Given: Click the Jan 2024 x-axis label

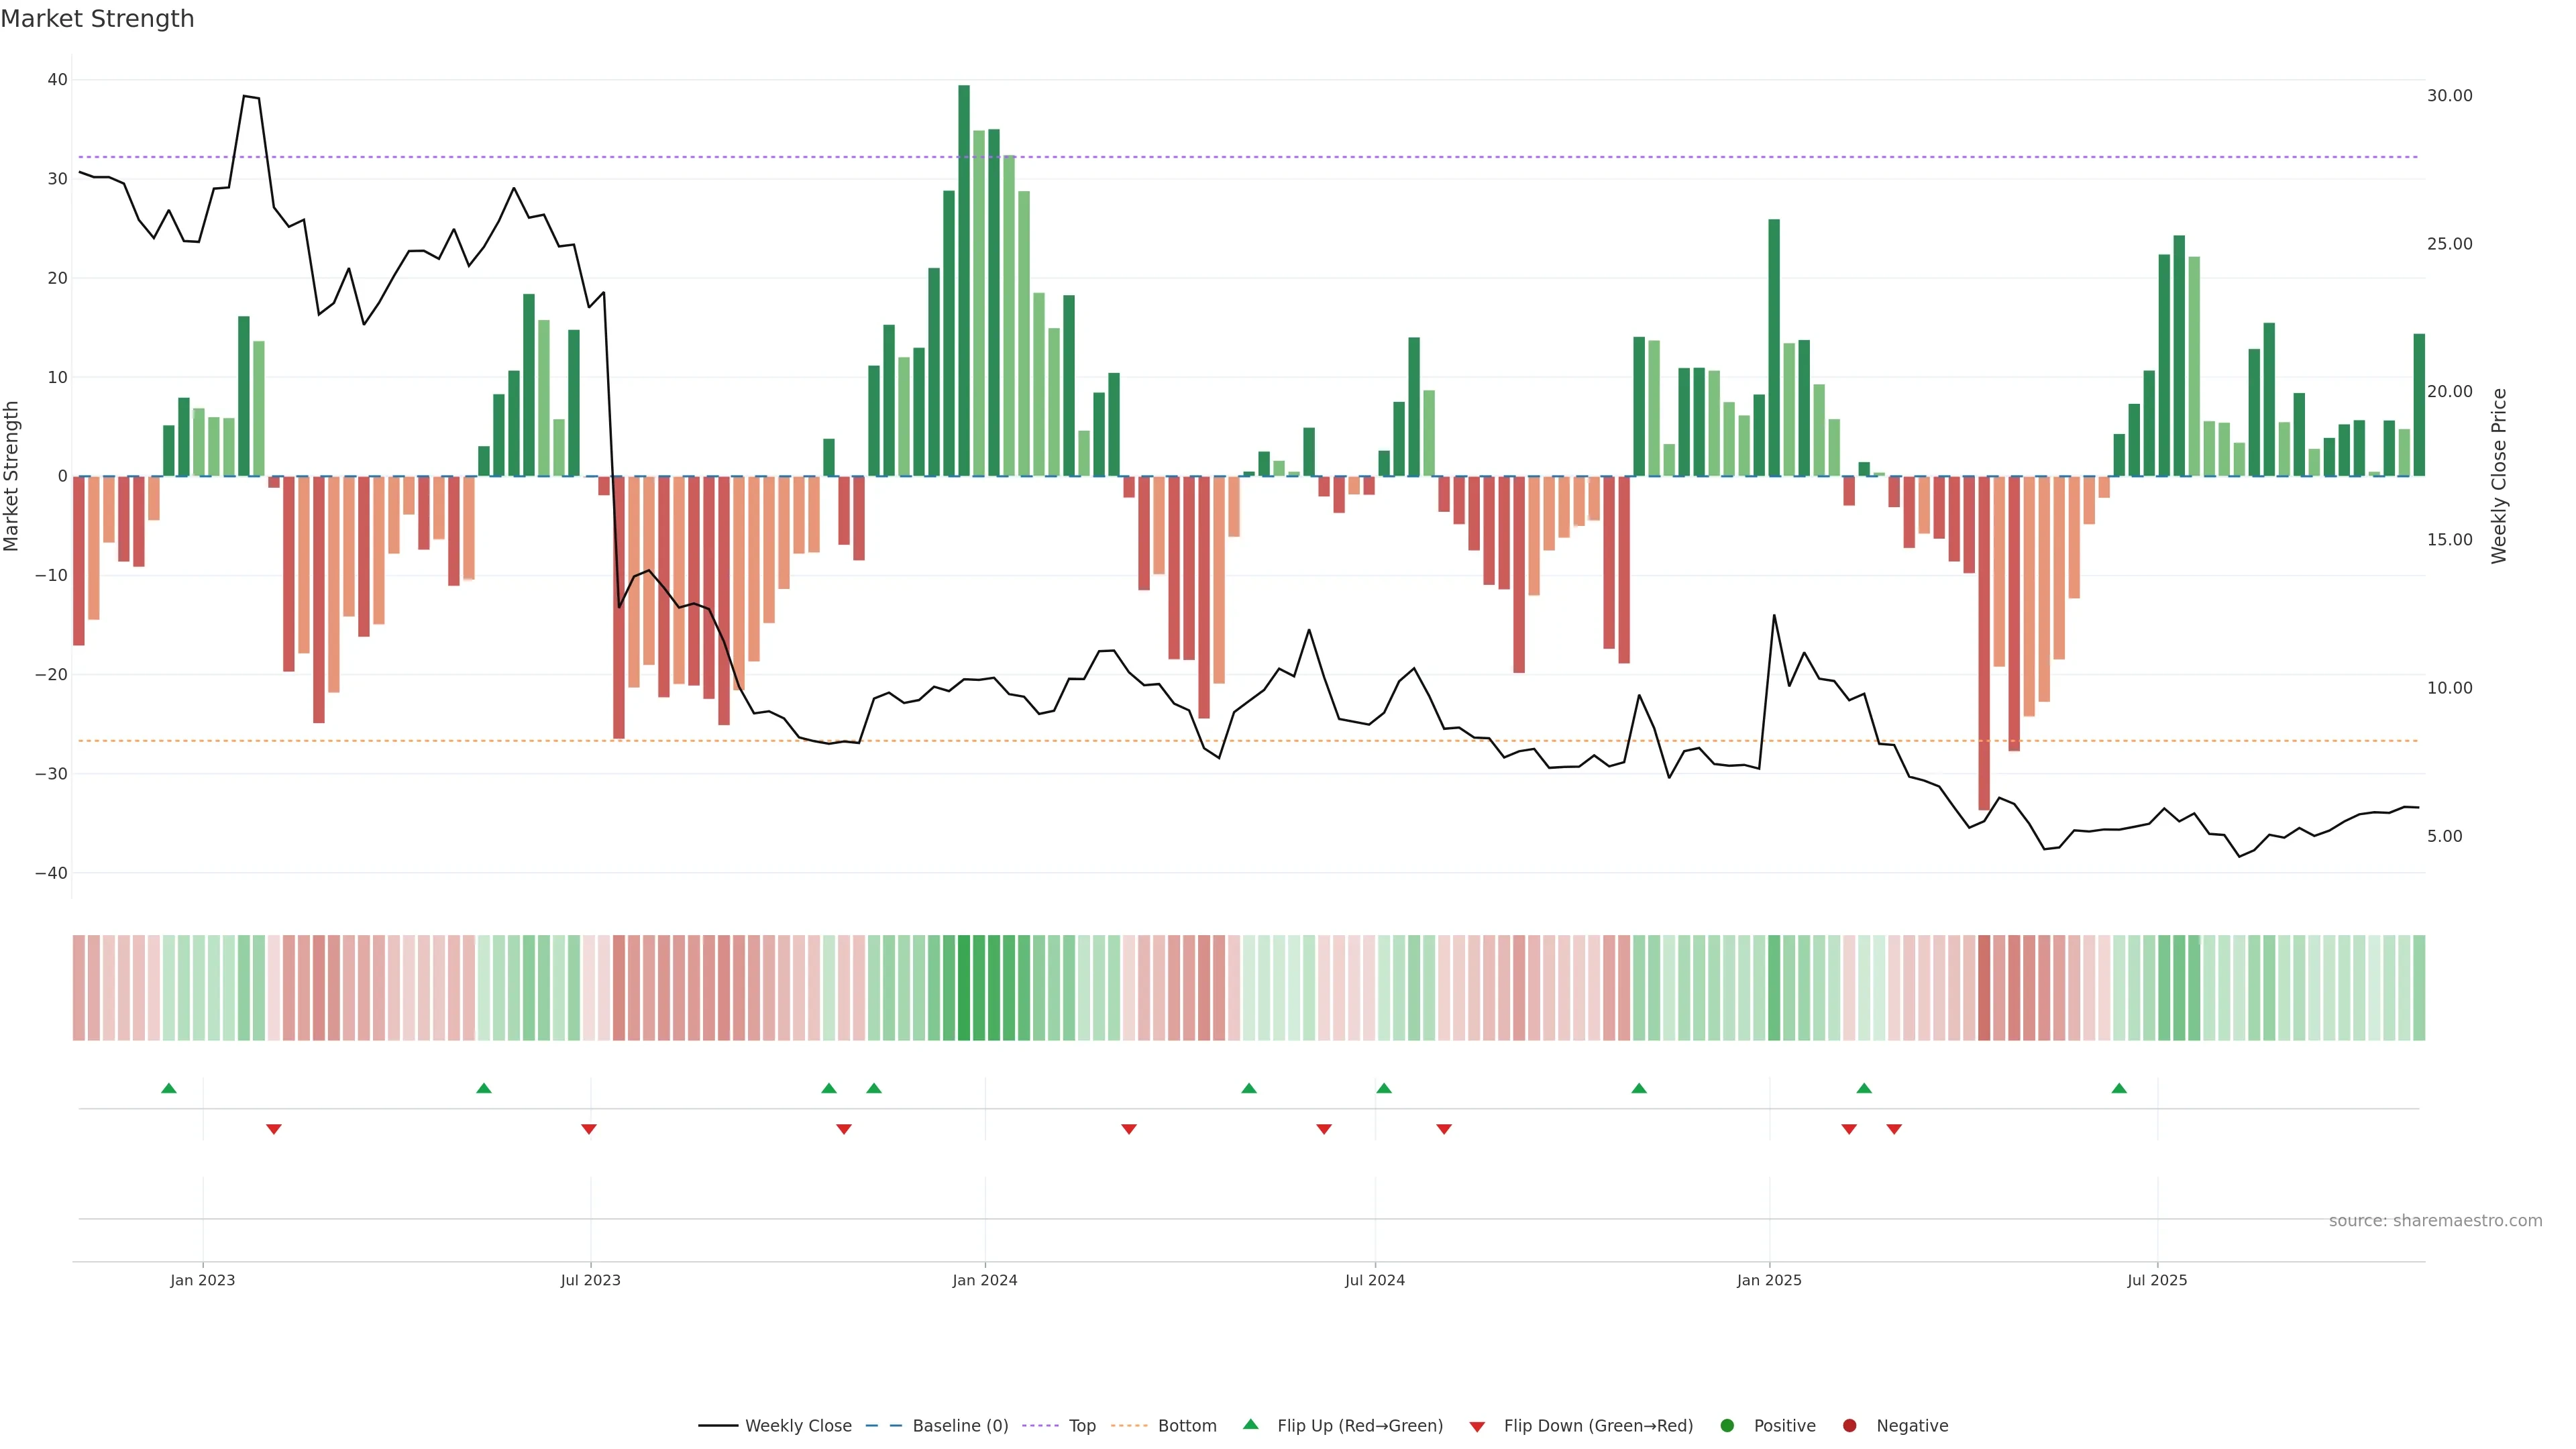Looking at the screenshot, I should point(984,1280).
